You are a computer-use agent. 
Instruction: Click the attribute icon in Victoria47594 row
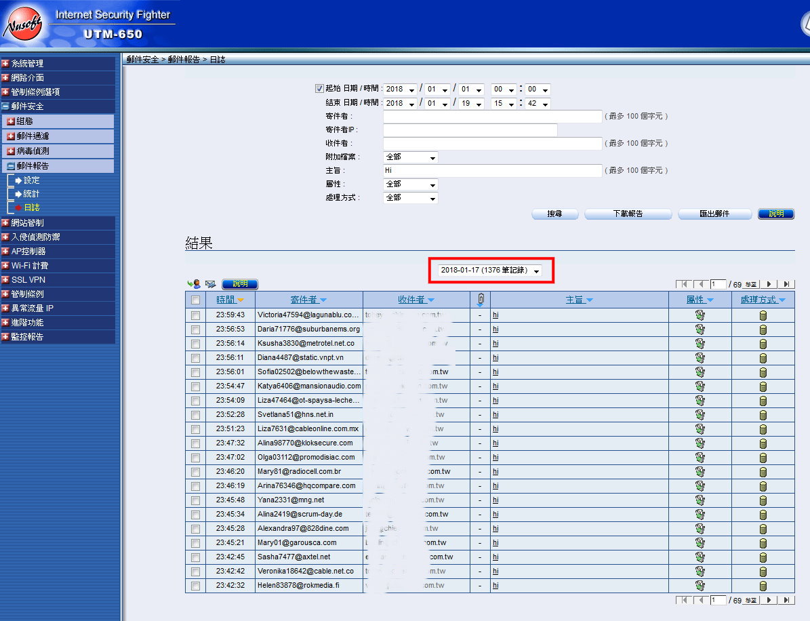tap(700, 315)
